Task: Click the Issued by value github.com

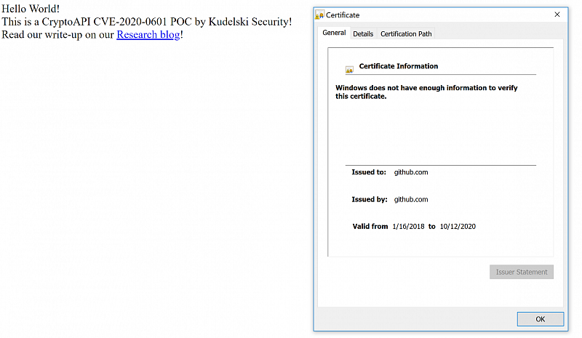Action: pos(411,199)
